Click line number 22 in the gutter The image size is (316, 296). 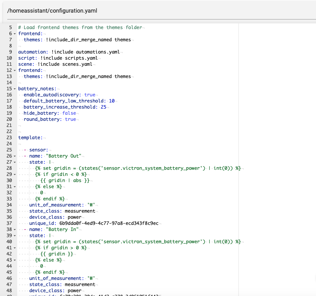coord(9,132)
